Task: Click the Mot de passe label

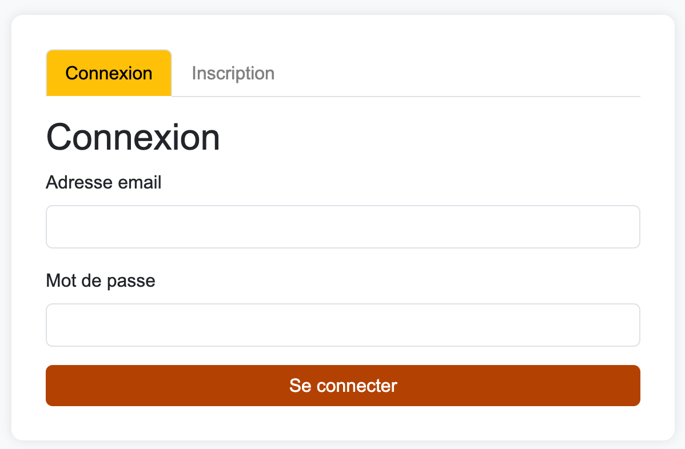Action: click(100, 280)
